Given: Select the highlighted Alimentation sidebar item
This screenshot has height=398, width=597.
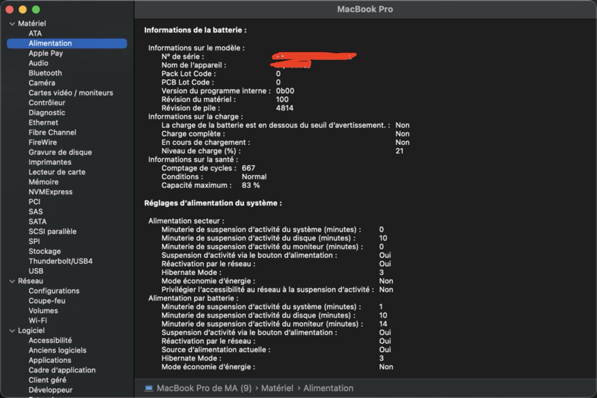Looking at the screenshot, I should click(x=50, y=43).
